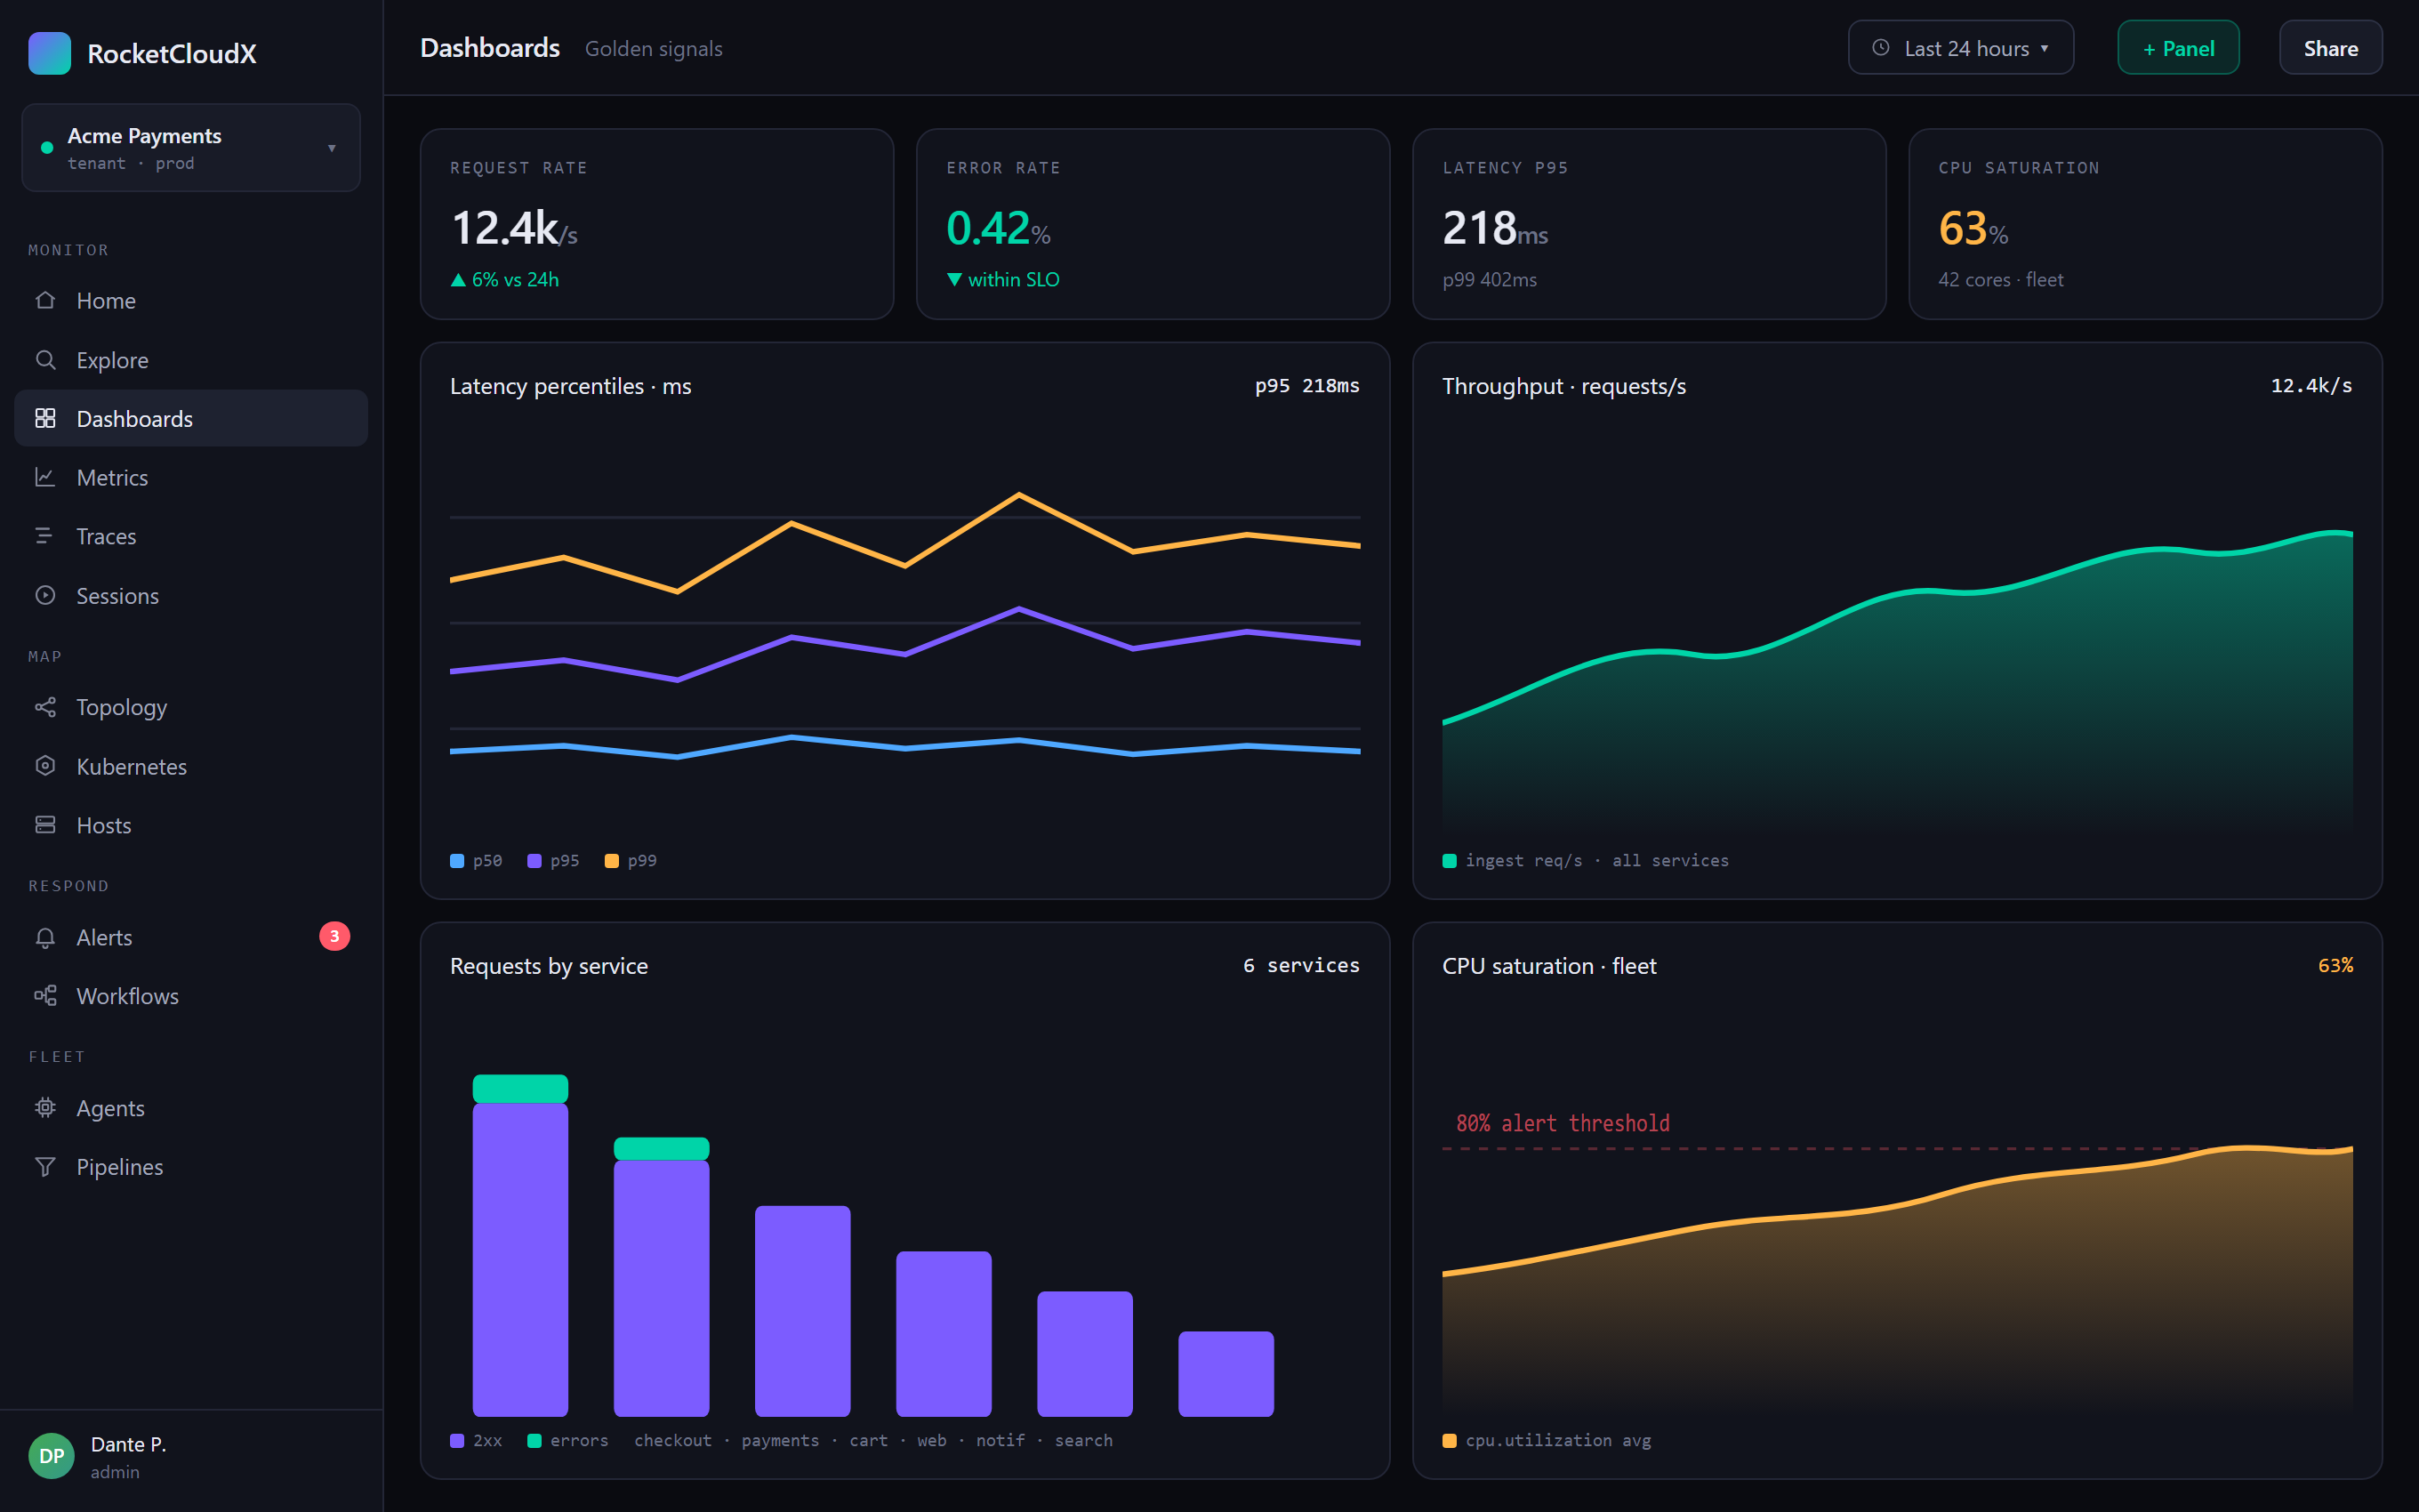Open the Request Rate stat card
2419x1512 pixels.
point(656,224)
